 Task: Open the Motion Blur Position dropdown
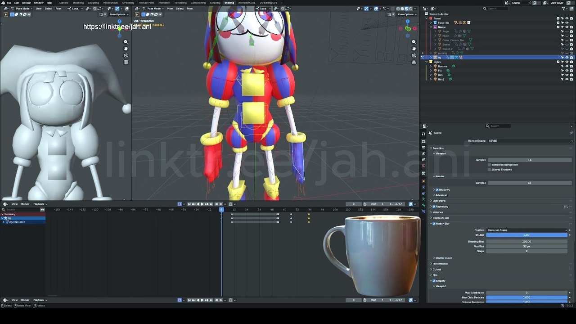click(x=527, y=230)
